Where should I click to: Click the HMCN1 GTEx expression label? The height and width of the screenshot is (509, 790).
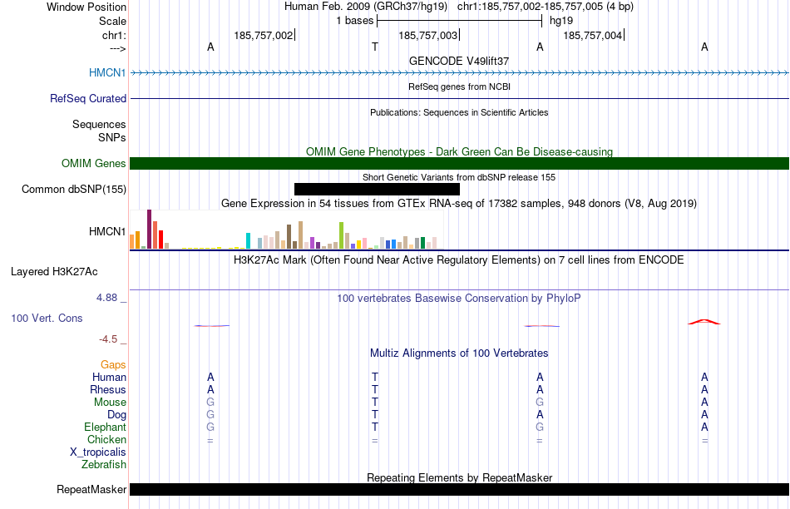point(107,231)
